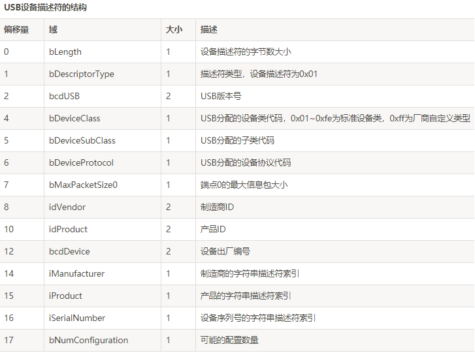
Task: Select the bDeviceSubClass field cell
Action: coord(82,140)
